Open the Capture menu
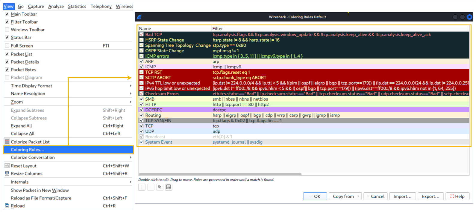This screenshot has height=212, width=476. [36, 6]
